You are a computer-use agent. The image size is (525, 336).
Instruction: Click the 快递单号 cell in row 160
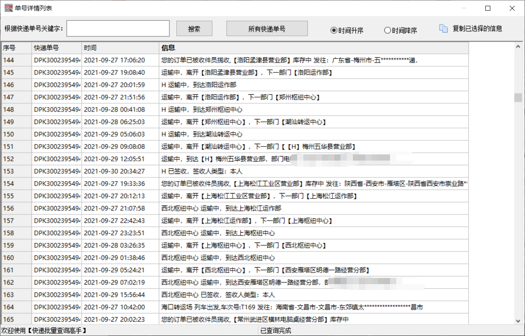pyautogui.click(x=57, y=258)
